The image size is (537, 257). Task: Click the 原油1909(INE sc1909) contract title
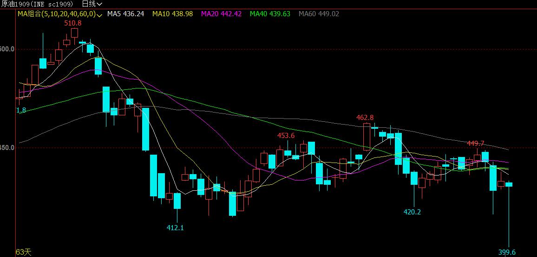(x=37, y=4)
